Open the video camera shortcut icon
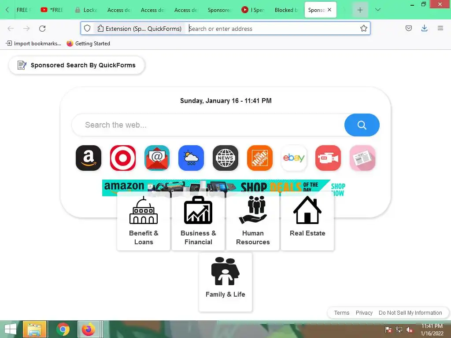This screenshot has height=338, width=451. click(328, 158)
